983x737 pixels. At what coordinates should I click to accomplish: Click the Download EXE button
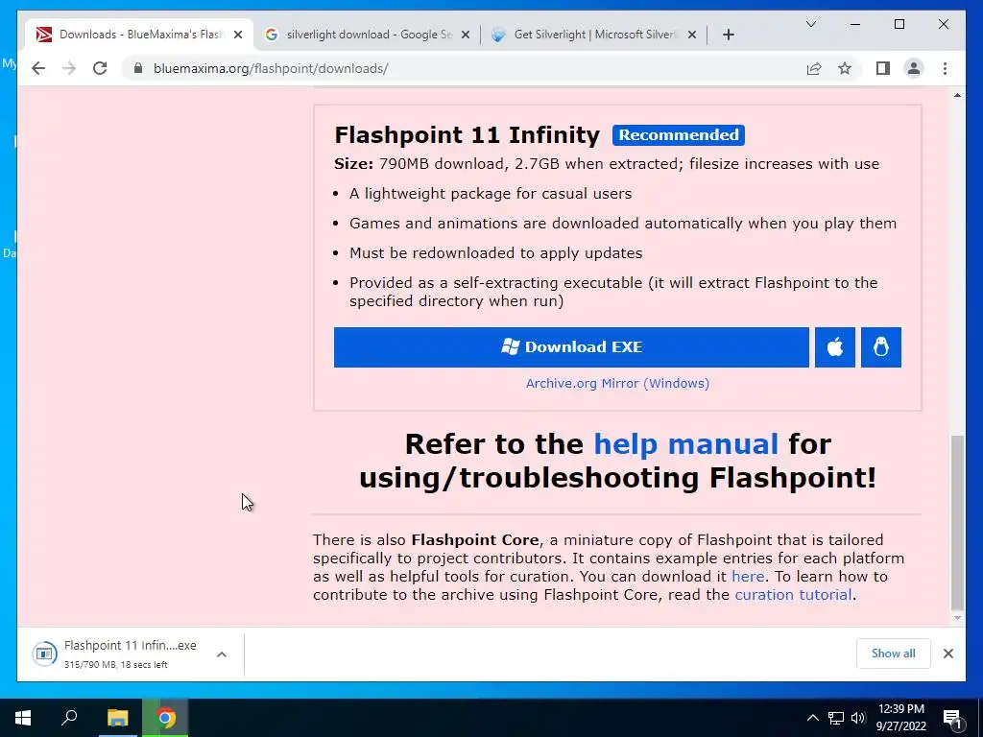(571, 347)
